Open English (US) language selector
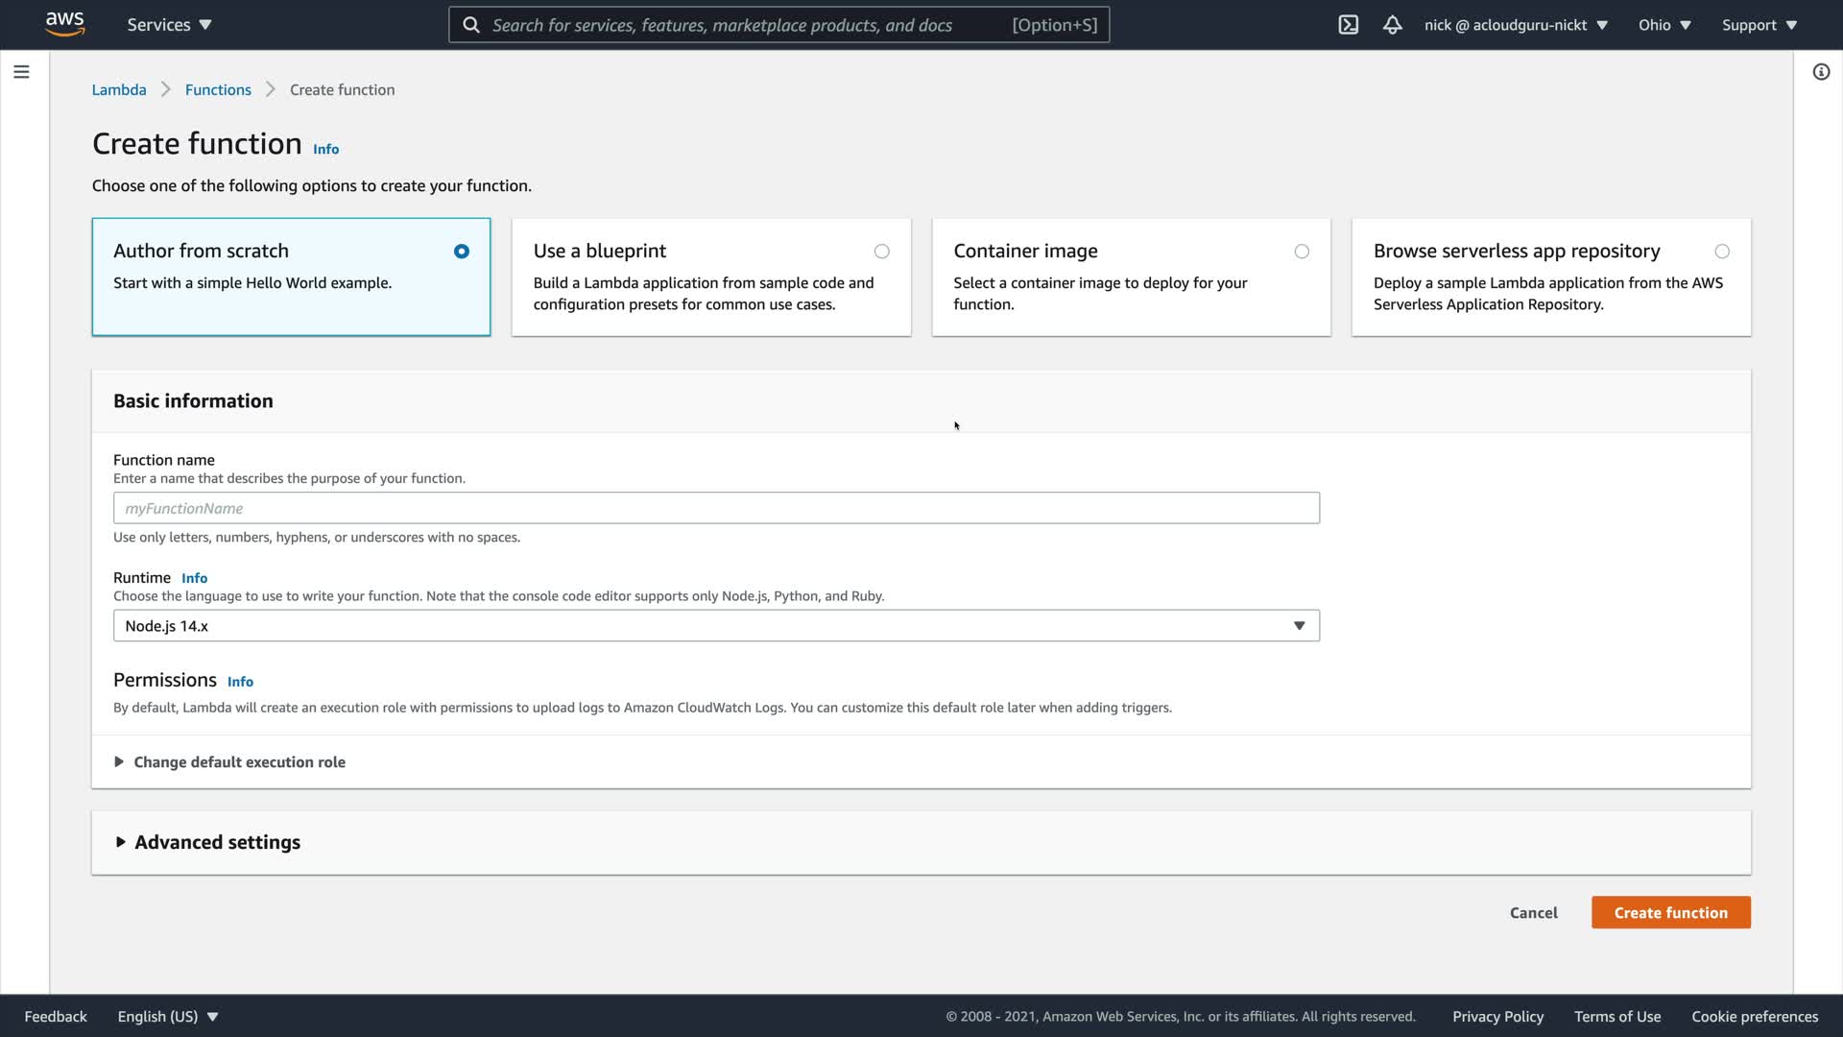Viewport: 1843px width, 1037px height. coord(168,1016)
